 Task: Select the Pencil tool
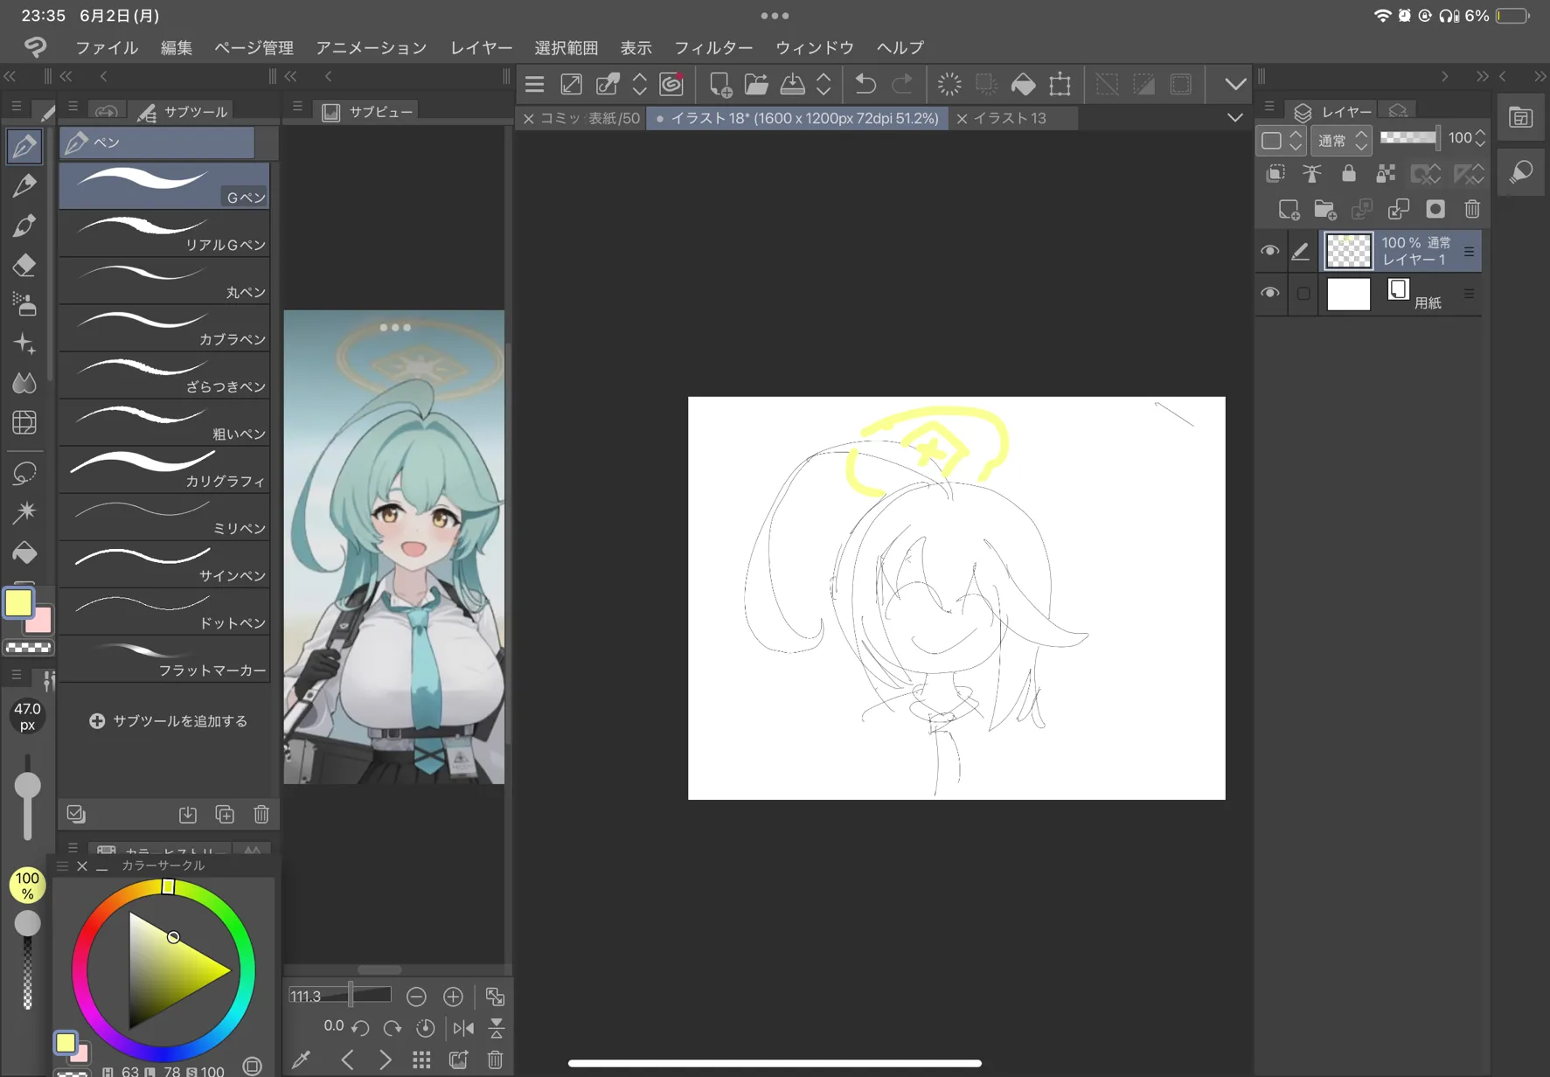(x=24, y=185)
